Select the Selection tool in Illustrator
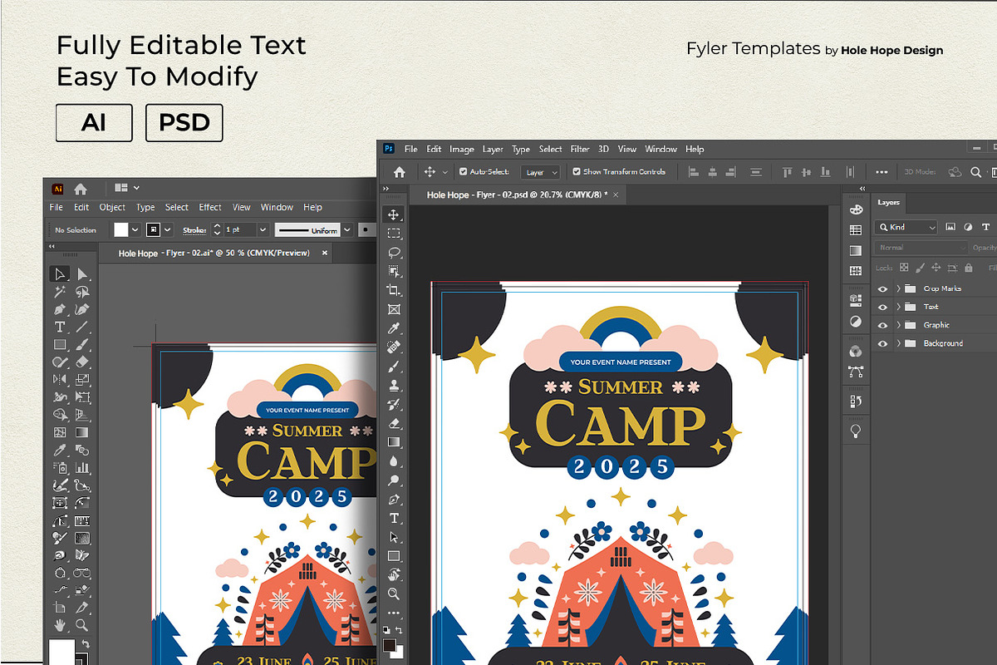Viewport: 997px width, 665px height. (60, 274)
